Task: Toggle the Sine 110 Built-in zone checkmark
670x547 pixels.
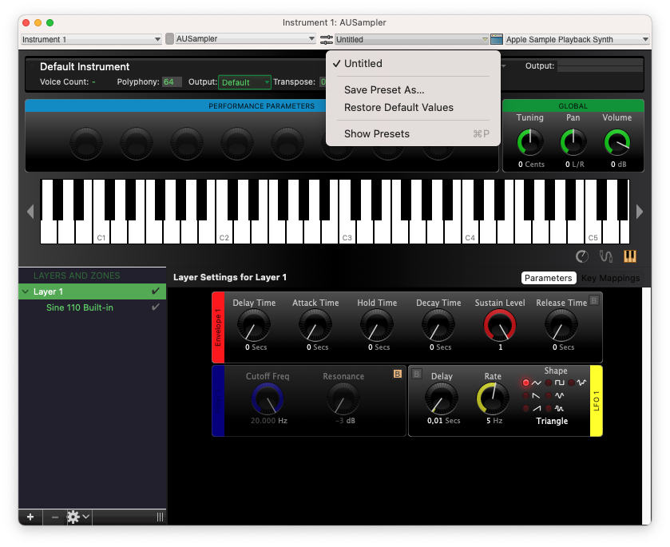Action: click(155, 307)
